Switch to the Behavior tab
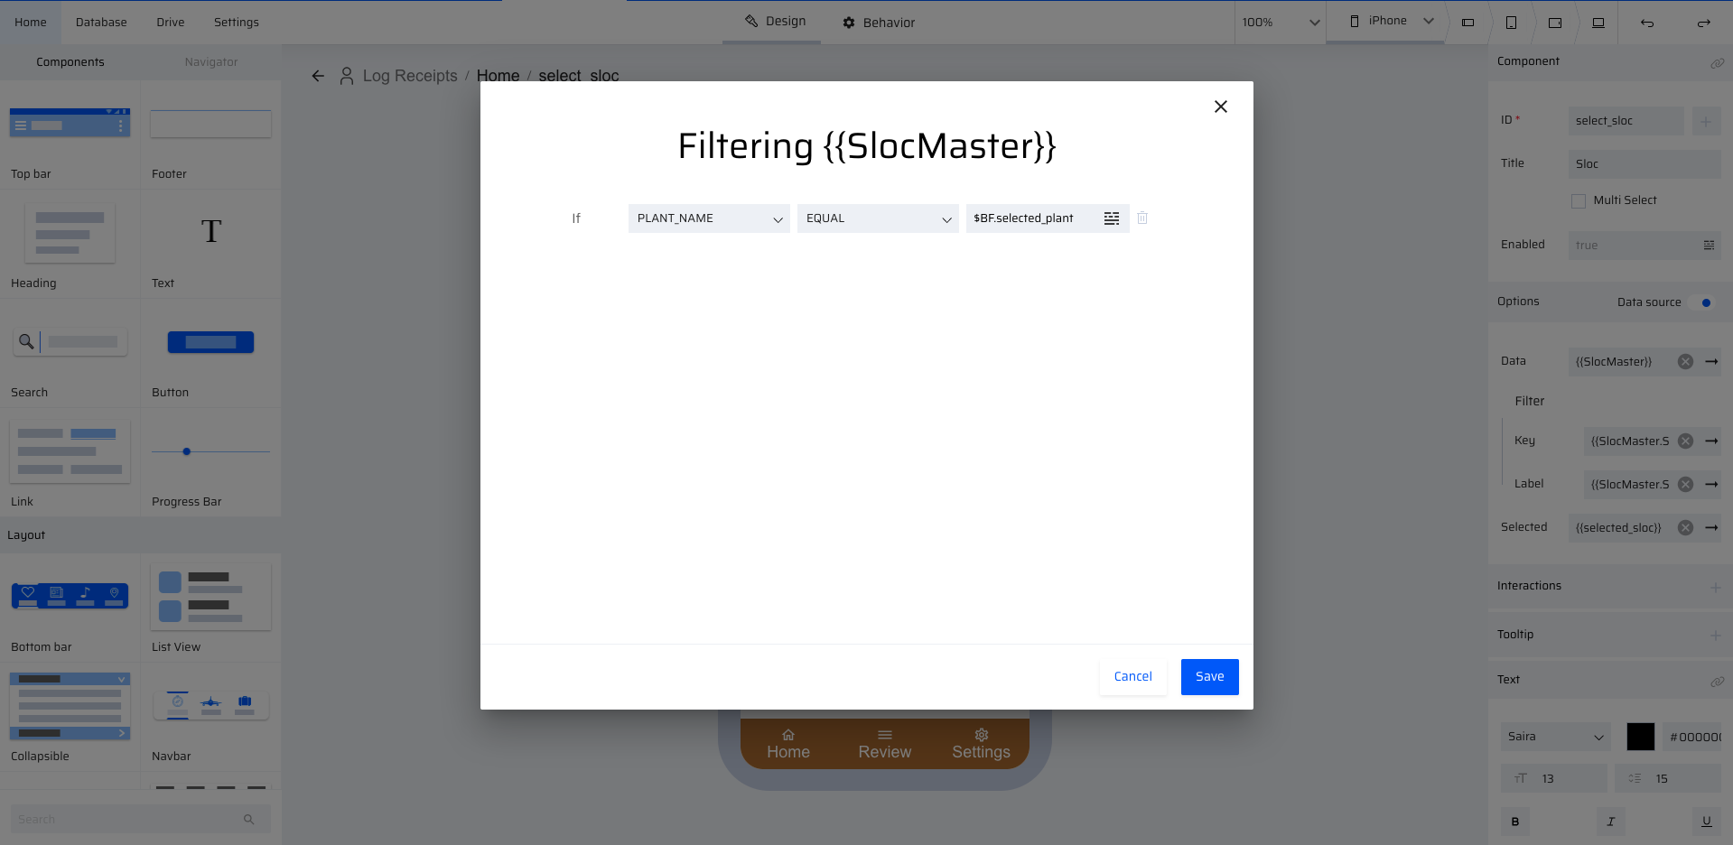 (x=879, y=23)
